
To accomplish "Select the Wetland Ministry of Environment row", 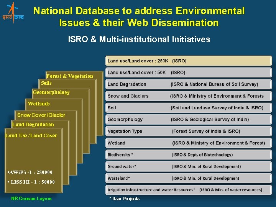I will coord(189,143).
